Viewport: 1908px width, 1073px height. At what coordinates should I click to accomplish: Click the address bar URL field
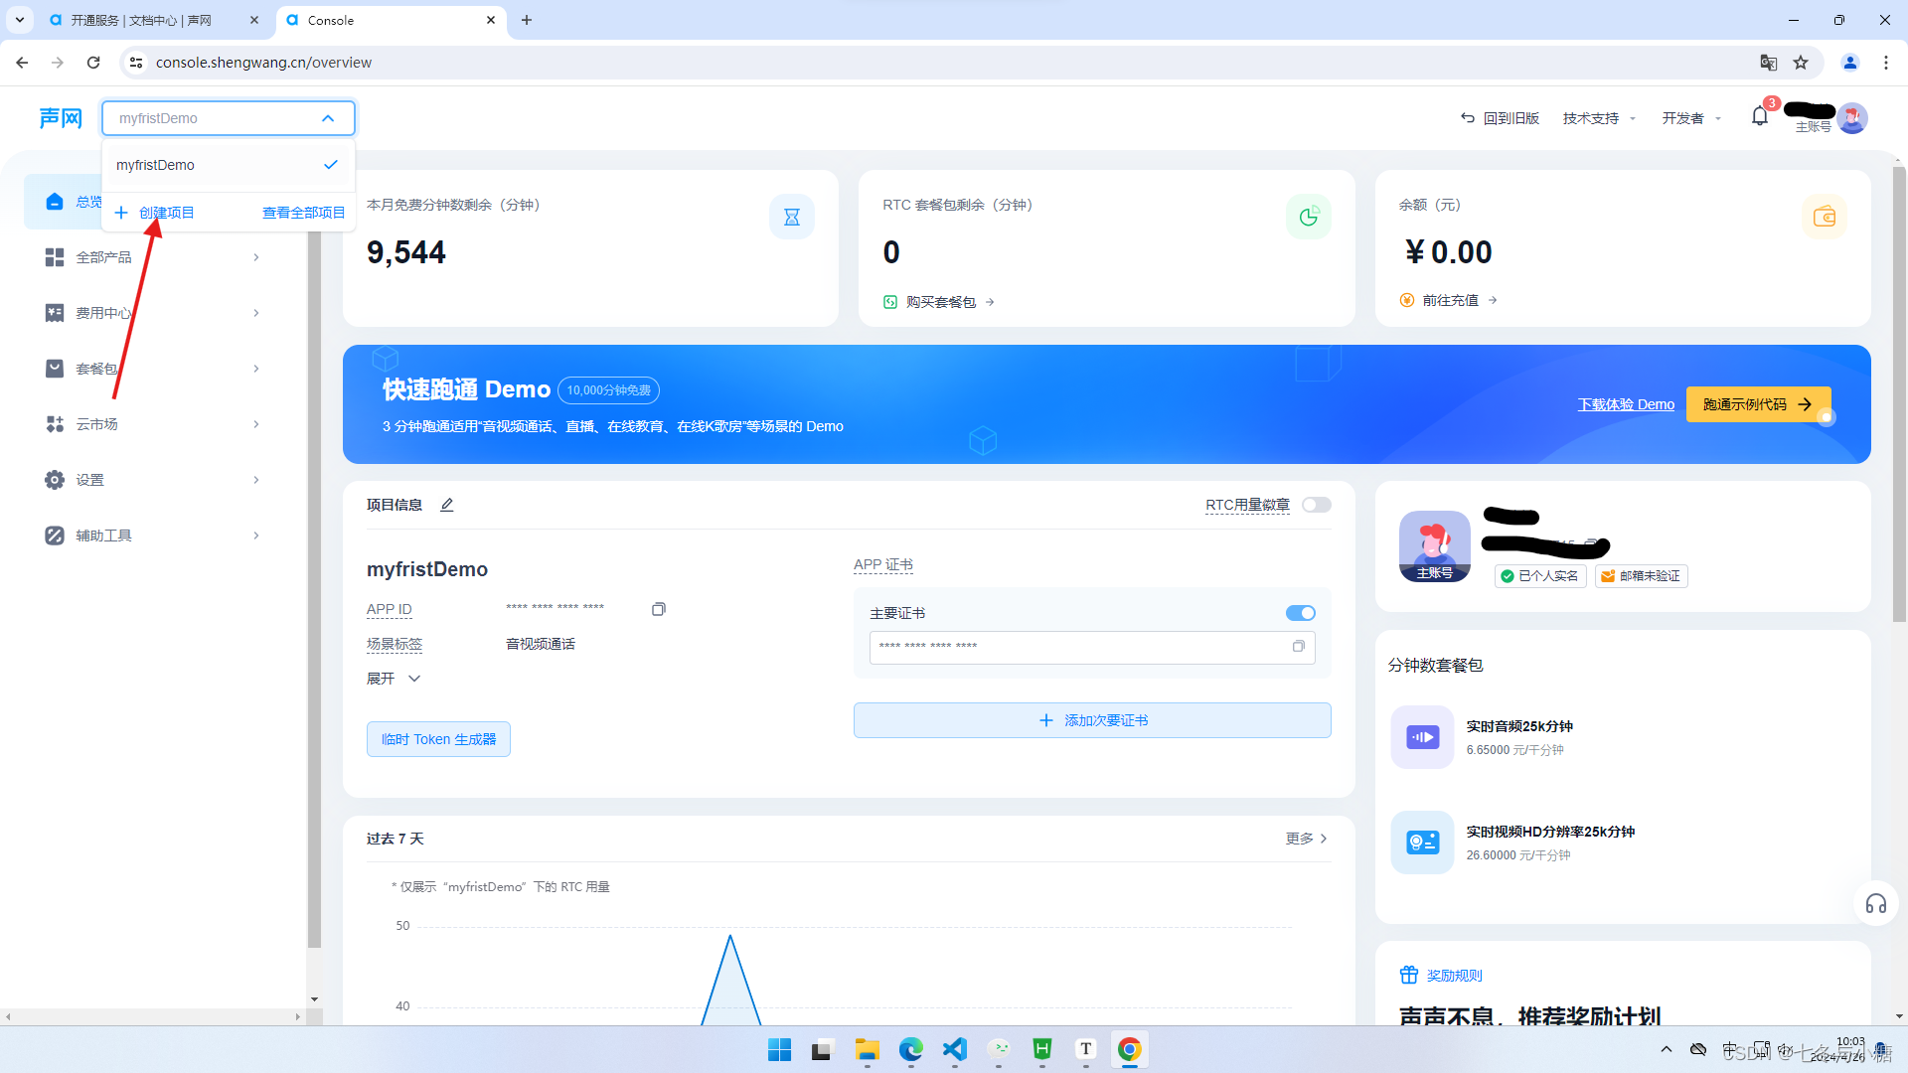coord(944,63)
